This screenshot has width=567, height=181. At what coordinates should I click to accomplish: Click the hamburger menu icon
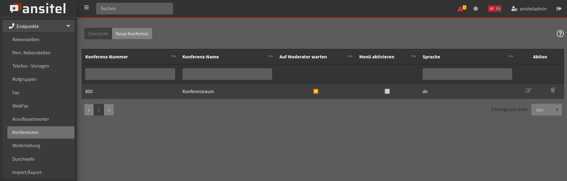click(86, 8)
